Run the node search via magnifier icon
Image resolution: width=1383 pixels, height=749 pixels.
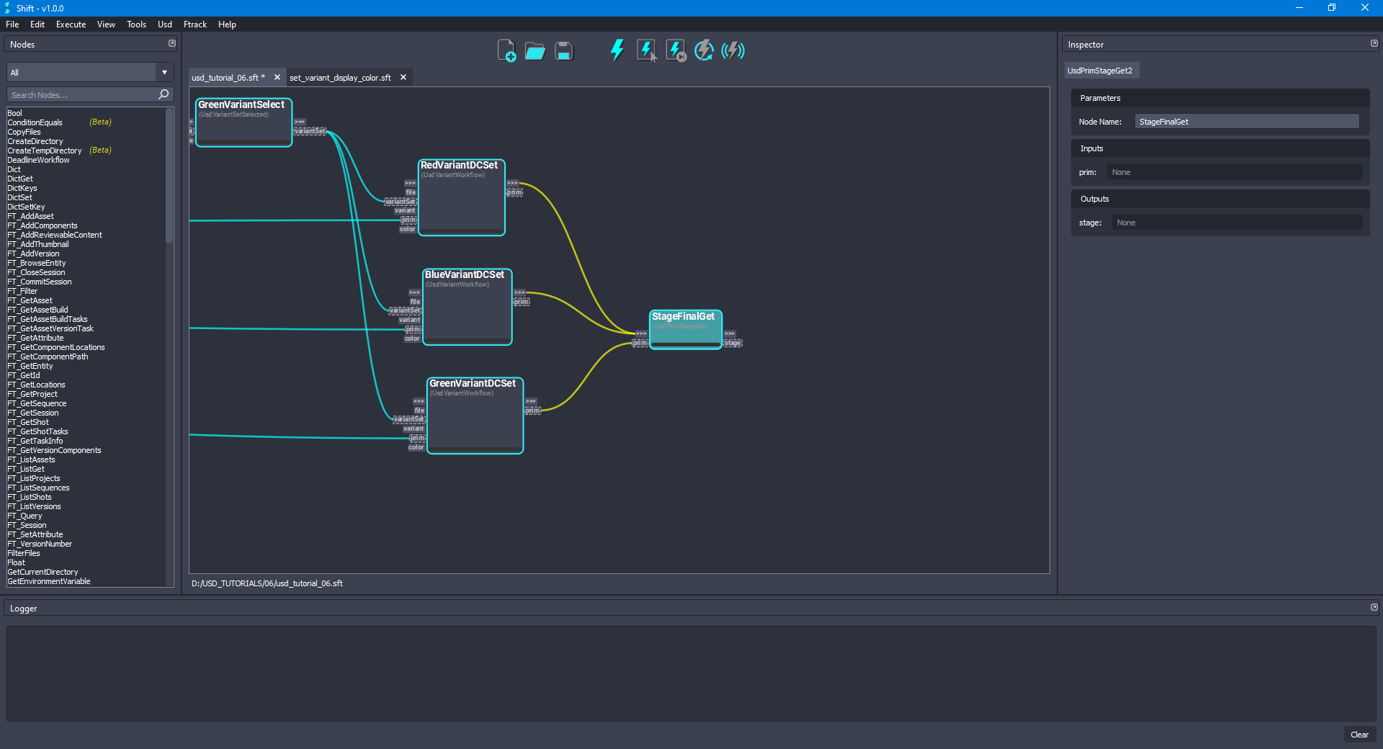164,94
